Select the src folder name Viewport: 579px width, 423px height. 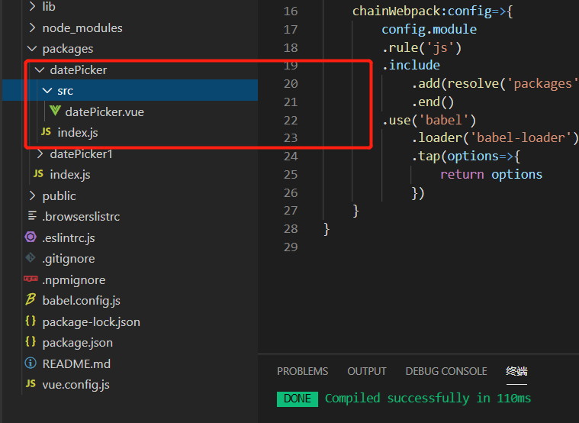(65, 91)
